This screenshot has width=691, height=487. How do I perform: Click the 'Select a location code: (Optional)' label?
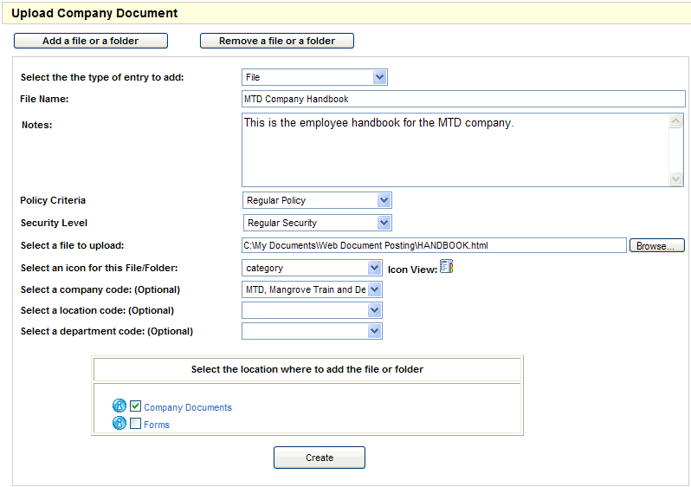(x=97, y=310)
